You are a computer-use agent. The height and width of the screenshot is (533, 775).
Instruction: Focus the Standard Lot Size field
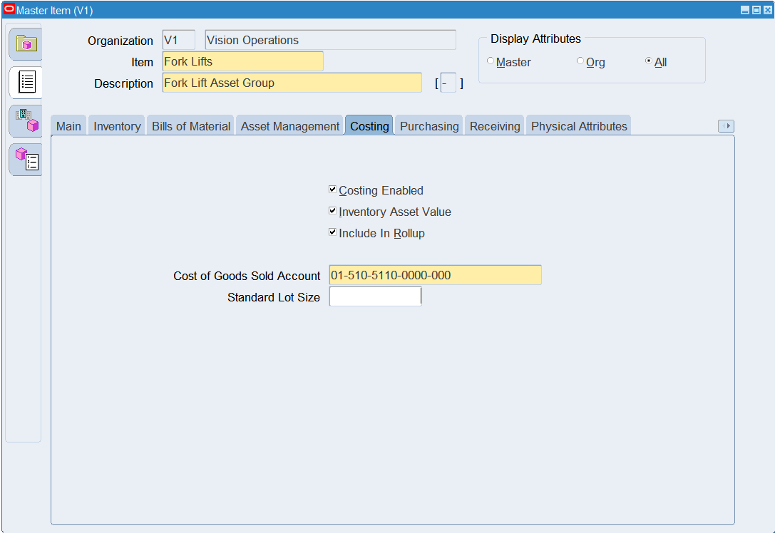click(x=375, y=296)
